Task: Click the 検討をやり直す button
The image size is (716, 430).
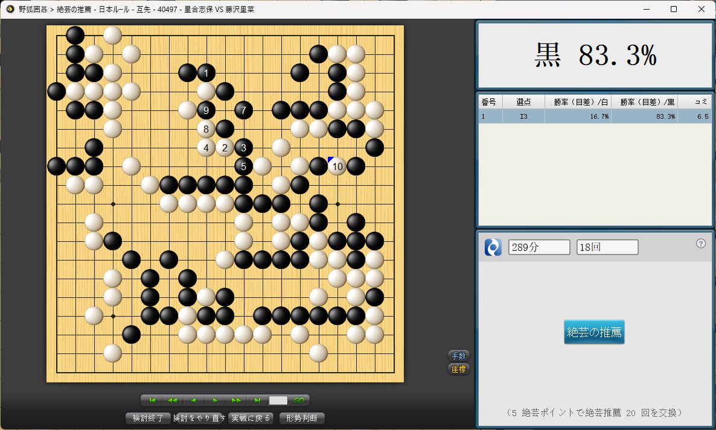Action: tap(199, 418)
